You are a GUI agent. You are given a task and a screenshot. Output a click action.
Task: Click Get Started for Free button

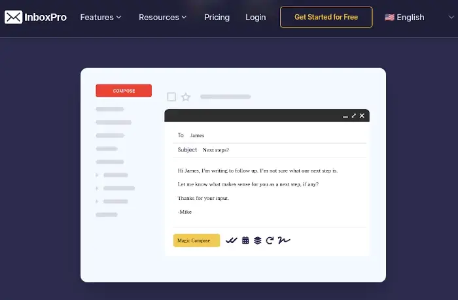(x=326, y=17)
